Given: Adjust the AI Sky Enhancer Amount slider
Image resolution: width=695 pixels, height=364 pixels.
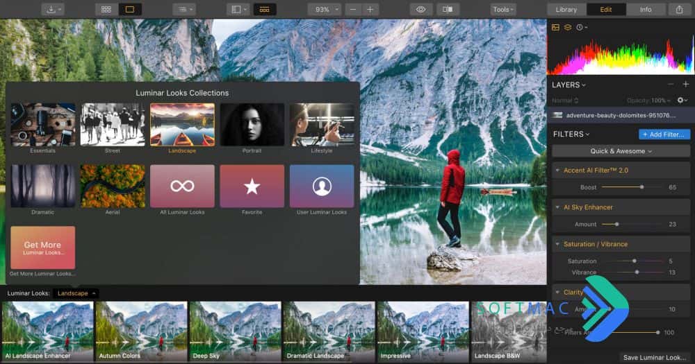Looking at the screenshot, I should 631,224.
